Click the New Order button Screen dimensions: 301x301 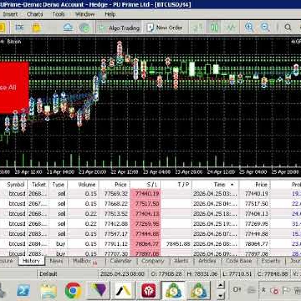click(165, 28)
